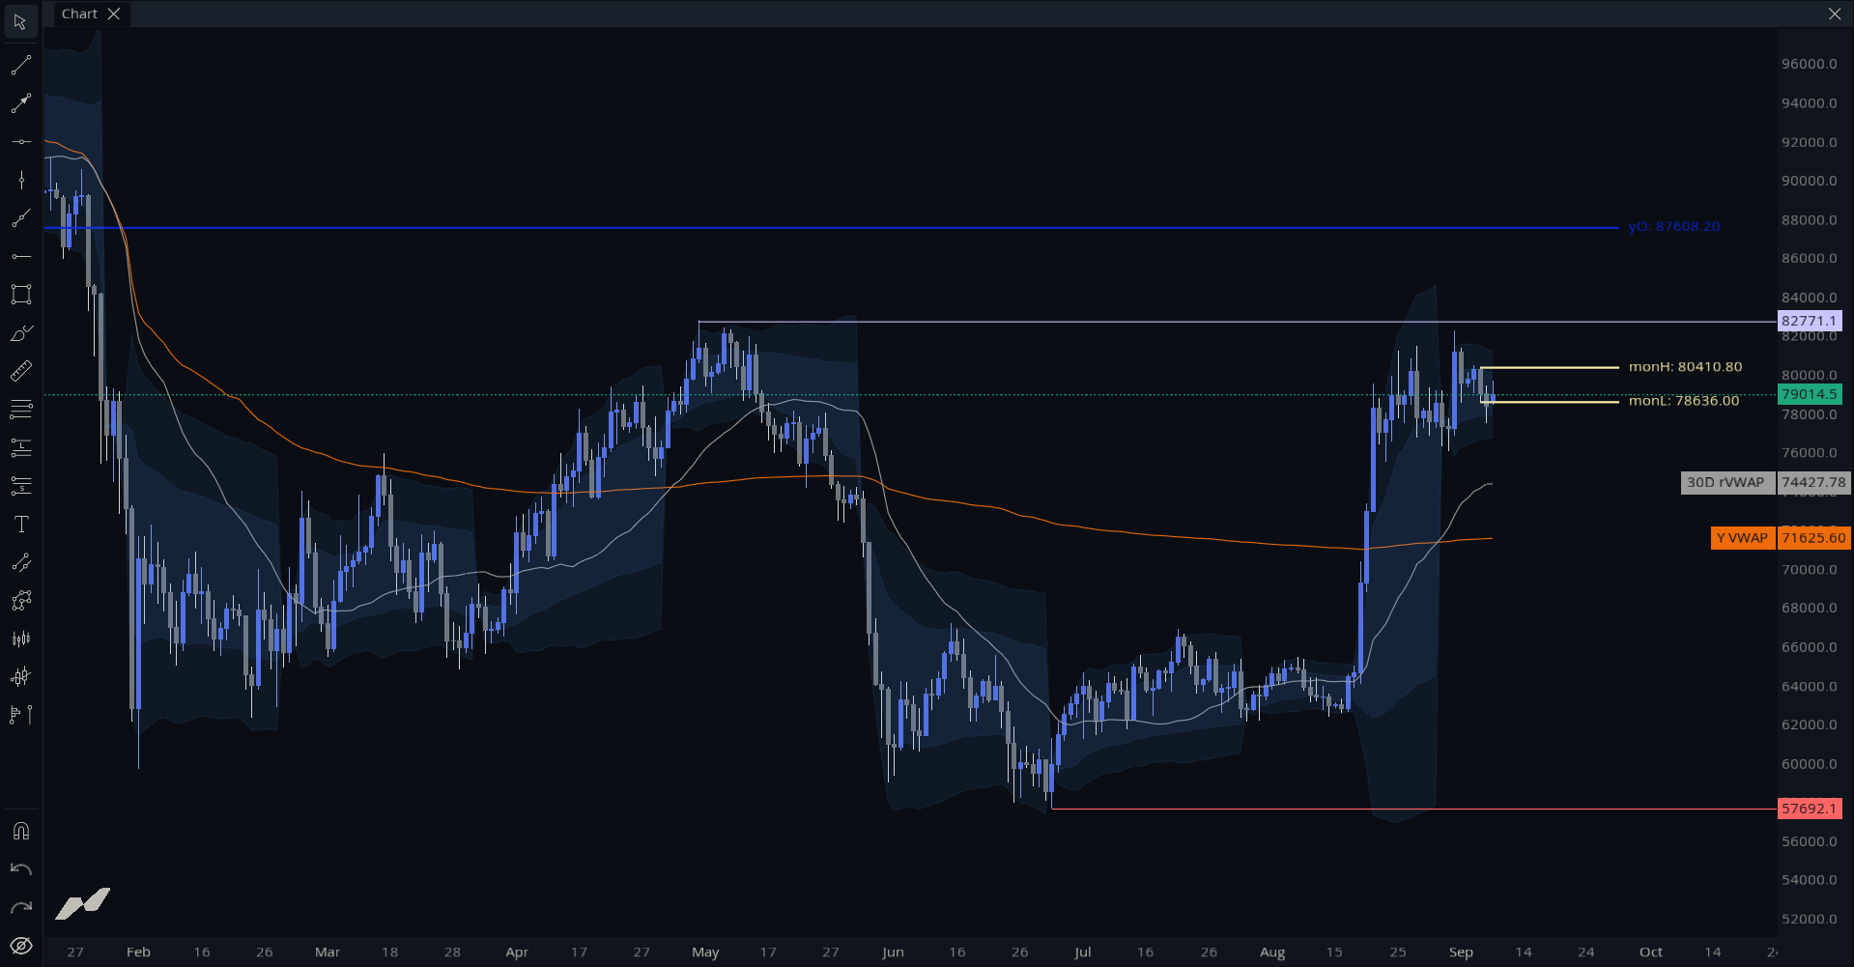
Task: Click the 74427.78 rVWAP value tag
Action: (x=1813, y=482)
